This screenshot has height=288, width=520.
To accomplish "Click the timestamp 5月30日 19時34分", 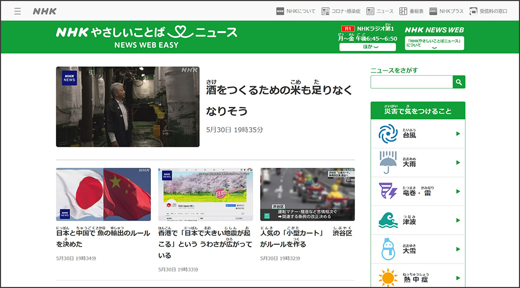I will tap(76, 258).
